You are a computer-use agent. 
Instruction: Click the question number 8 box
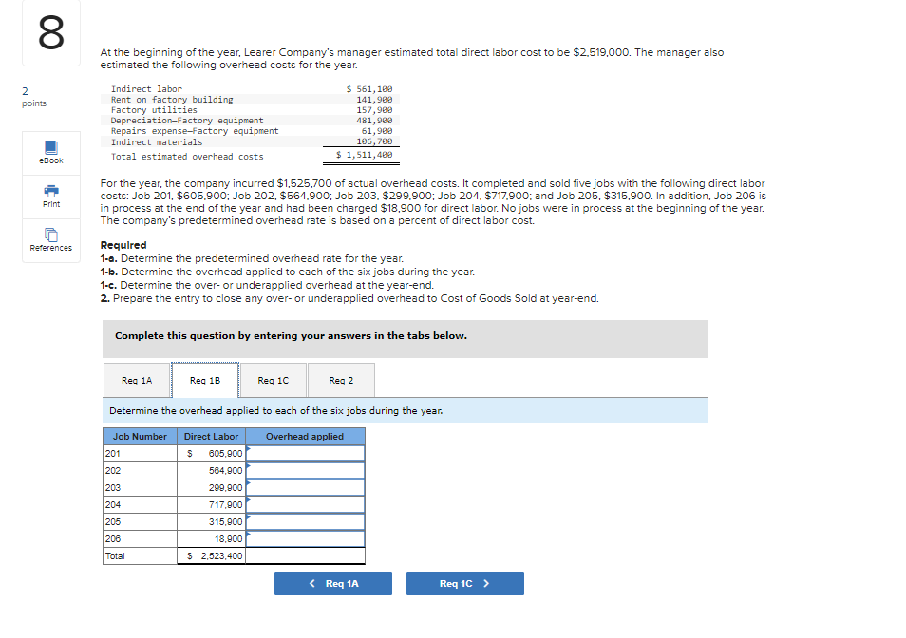pos(51,33)
